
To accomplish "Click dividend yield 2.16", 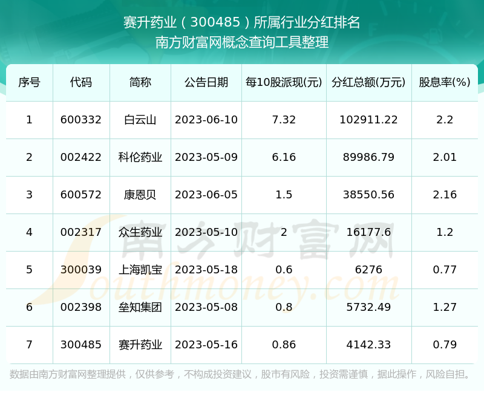I will tap(445, 195).
